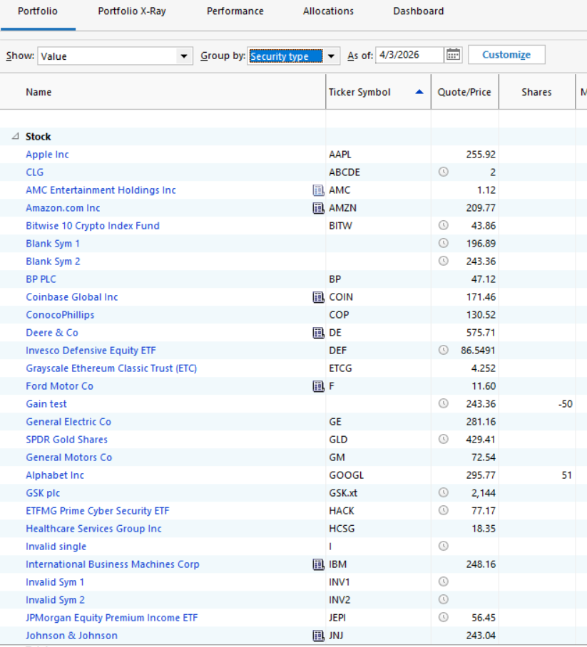Open news icon beside Amazon.com Inc

click(x=318, y=208)
